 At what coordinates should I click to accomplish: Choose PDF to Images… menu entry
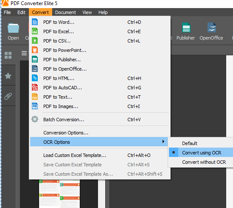point(100,106)
